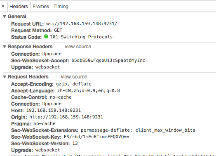Open the Timing tab

61,7
